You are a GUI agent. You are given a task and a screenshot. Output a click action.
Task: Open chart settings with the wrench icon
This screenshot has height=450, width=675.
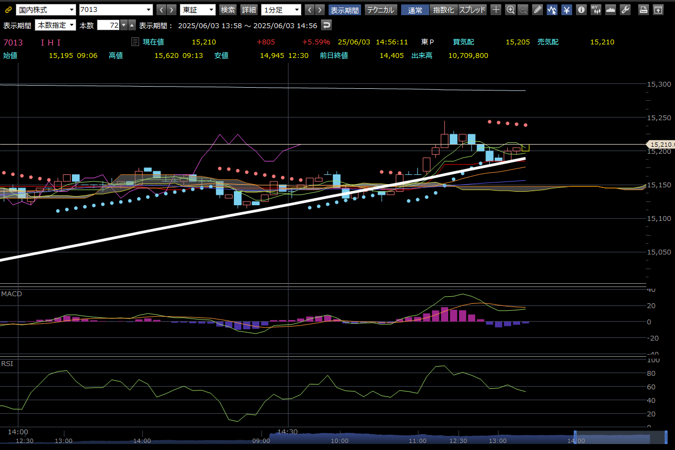point(625,10)
